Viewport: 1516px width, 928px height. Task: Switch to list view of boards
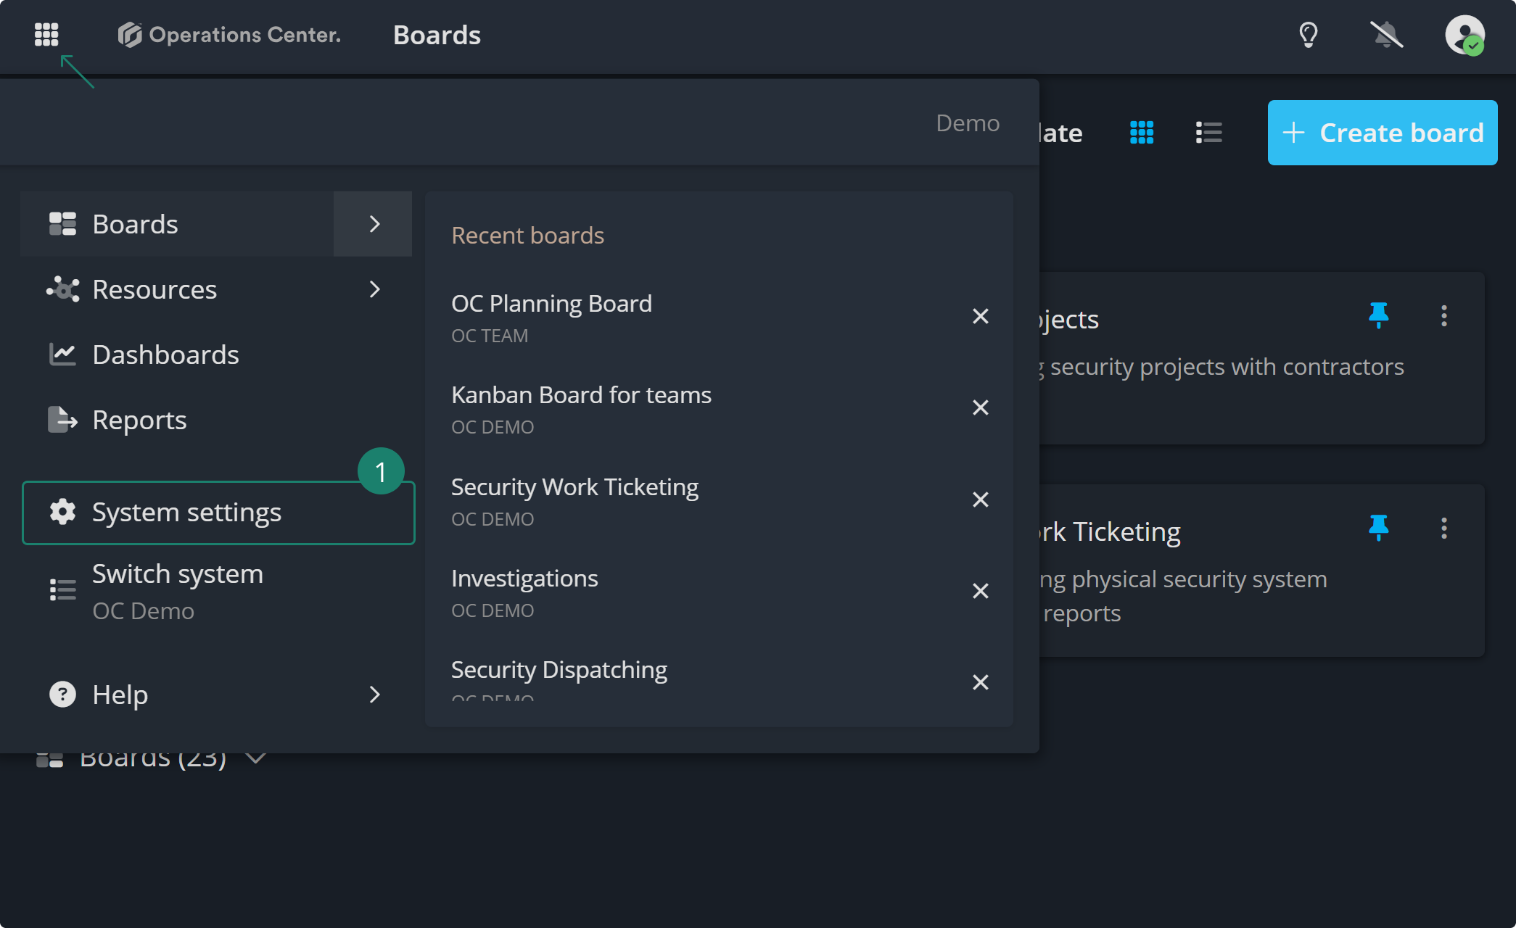click(x=1208, y=133)
